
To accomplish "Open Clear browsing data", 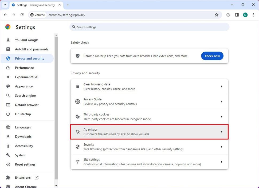I will (149, 86).
